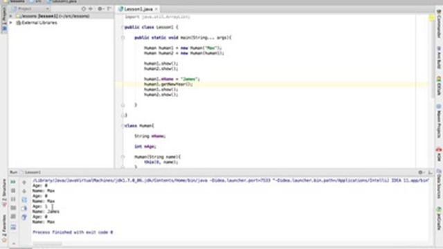Expand the External Libraries tree node

[11, 23]
